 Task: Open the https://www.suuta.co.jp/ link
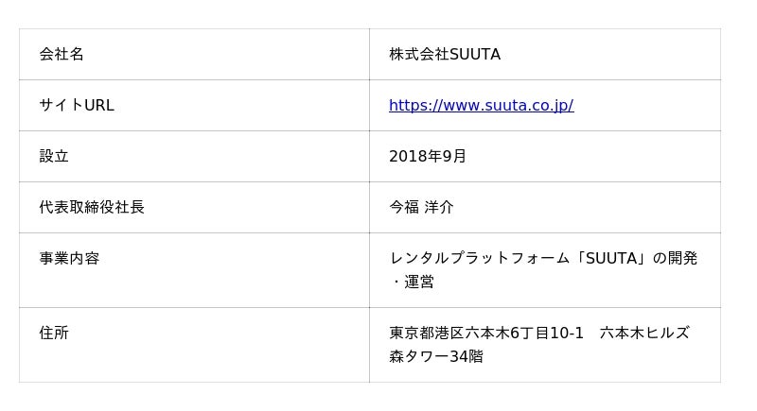[x=481, y=106]
